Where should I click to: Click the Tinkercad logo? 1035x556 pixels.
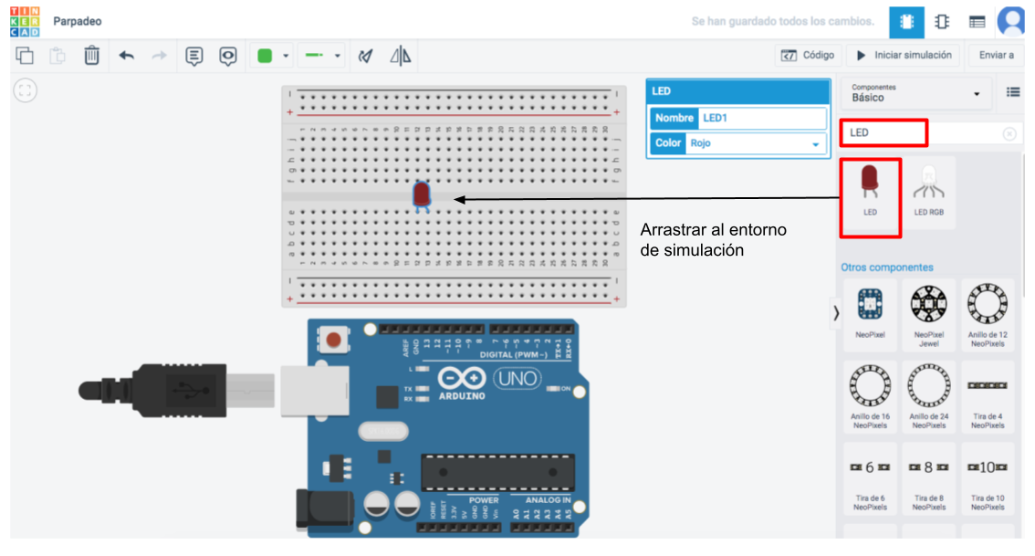tap(25, 21)
